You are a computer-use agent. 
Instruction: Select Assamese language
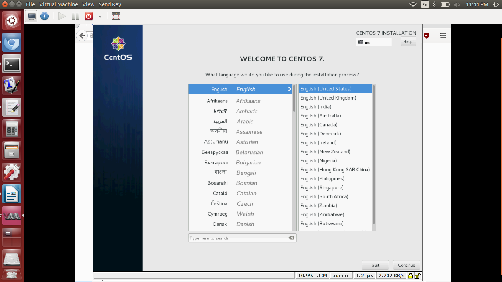click(240, 132)
